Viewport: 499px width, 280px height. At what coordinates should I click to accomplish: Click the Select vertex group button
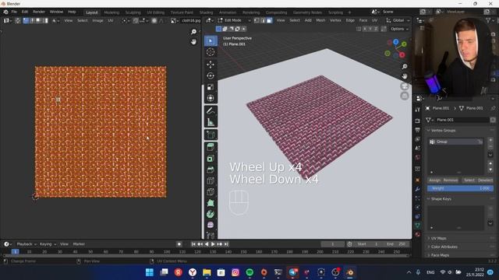coord(469,180)
